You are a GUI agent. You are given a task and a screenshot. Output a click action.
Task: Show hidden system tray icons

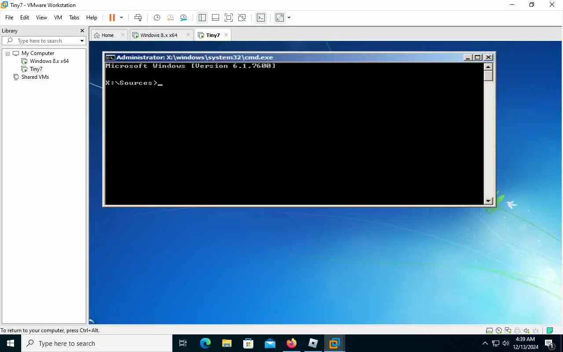[x=485, y=343]
